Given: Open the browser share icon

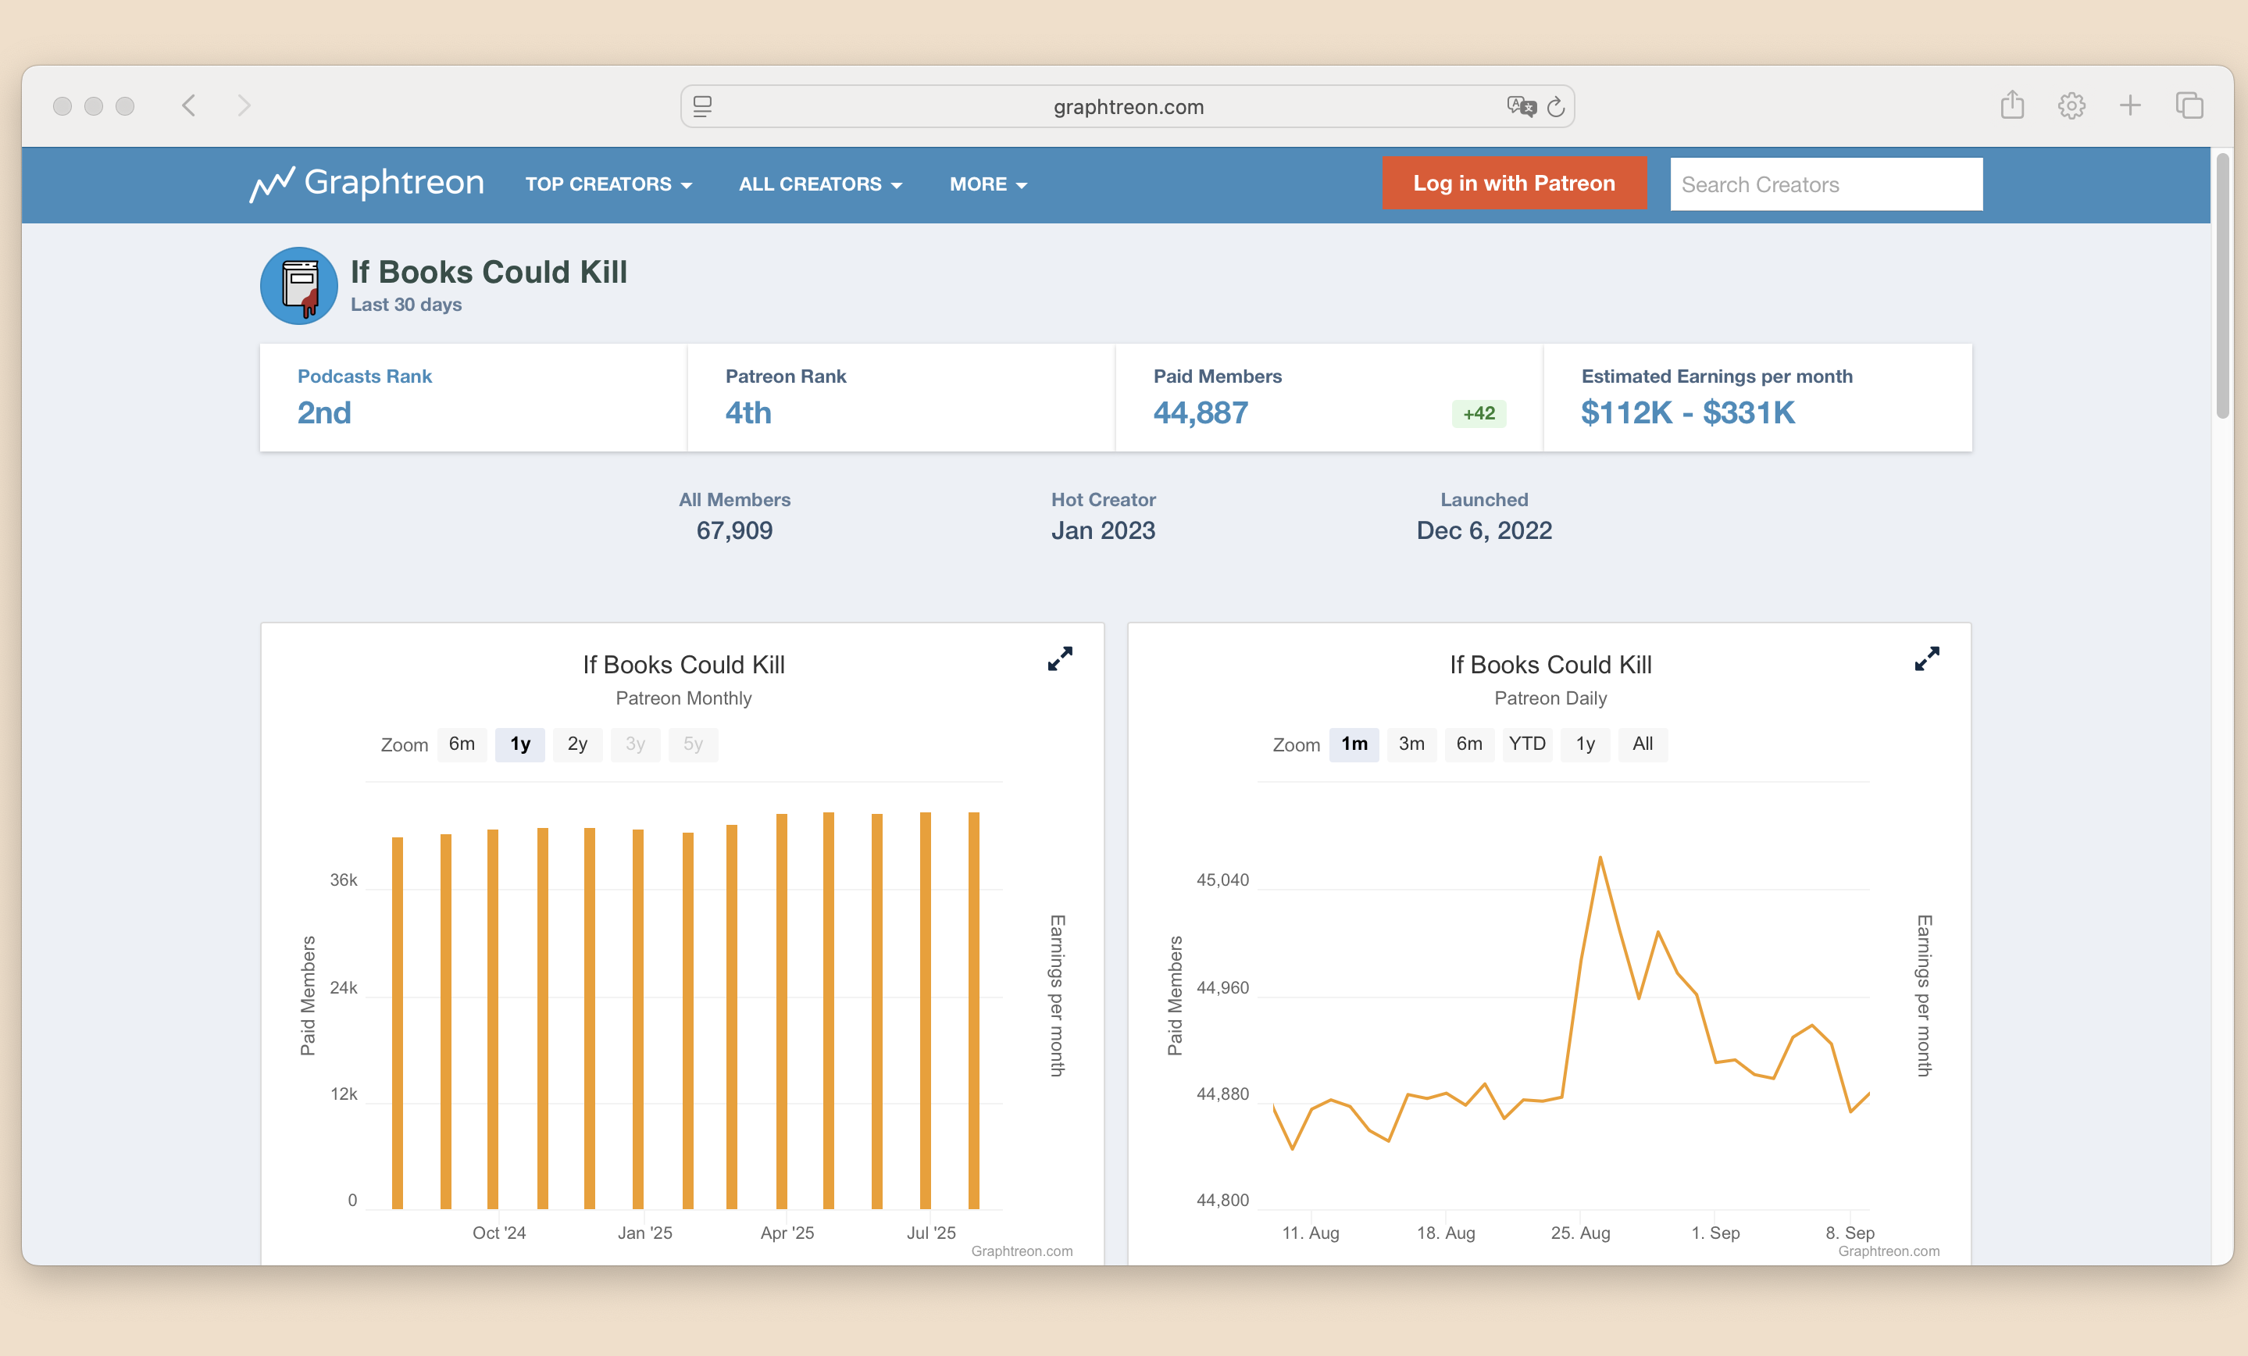Looking at the screenshot, I should [2011, 106].
